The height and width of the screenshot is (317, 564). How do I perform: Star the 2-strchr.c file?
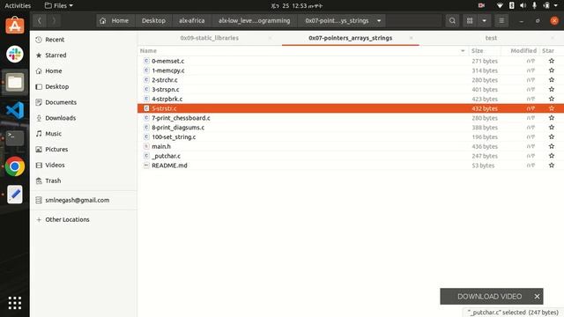pos(552,80)
